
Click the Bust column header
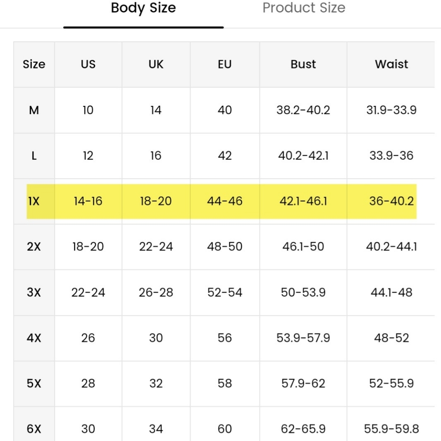point(303,64)
